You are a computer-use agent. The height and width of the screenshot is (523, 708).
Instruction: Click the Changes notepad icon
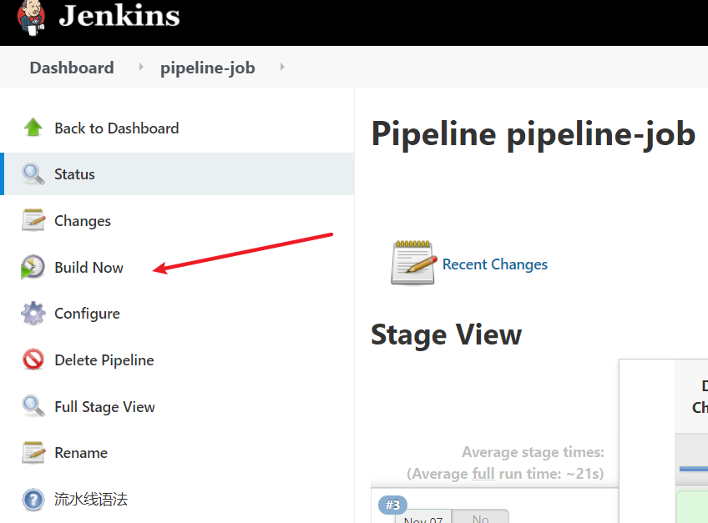(33, 220)
